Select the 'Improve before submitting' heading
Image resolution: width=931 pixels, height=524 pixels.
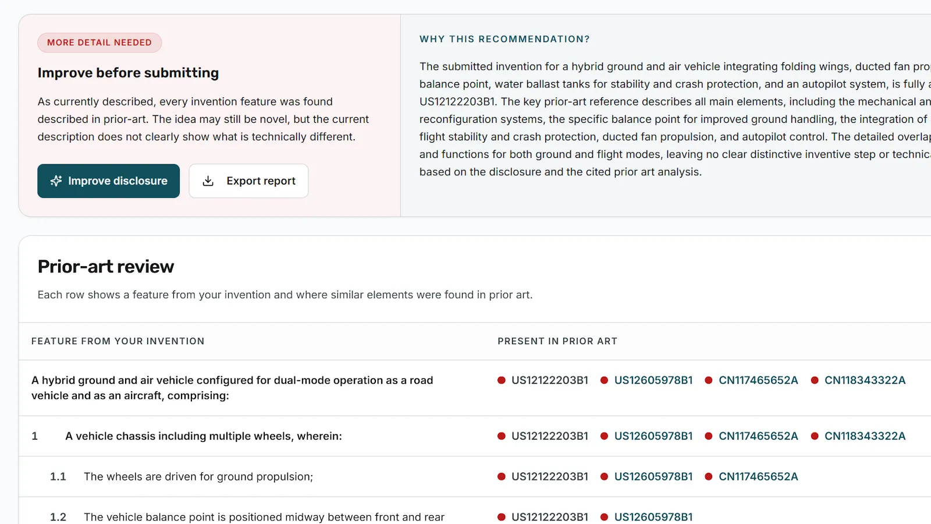click(x=129, y=73)
